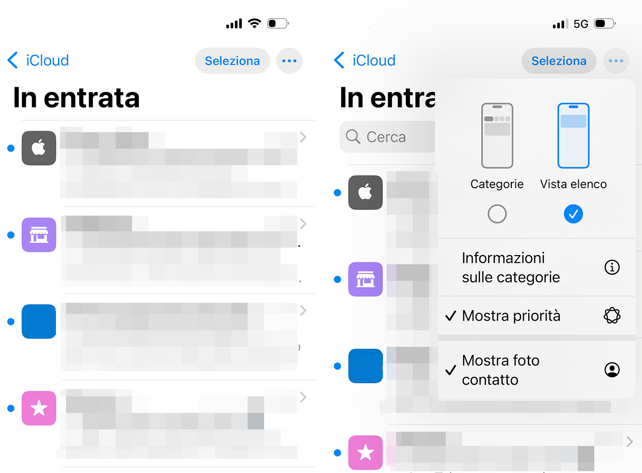Tap the 5G network label in the status bar
The width and height of the screenshot is (642, 473).
click(x=581, y=24)
